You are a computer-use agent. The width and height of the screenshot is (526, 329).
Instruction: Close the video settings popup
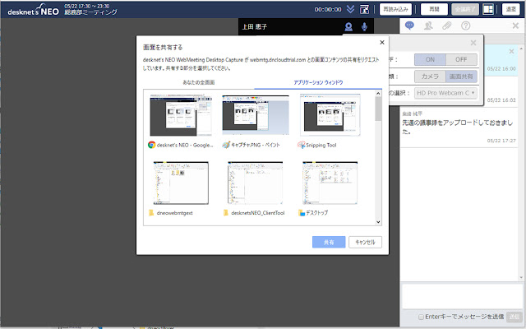coord(473,43)
